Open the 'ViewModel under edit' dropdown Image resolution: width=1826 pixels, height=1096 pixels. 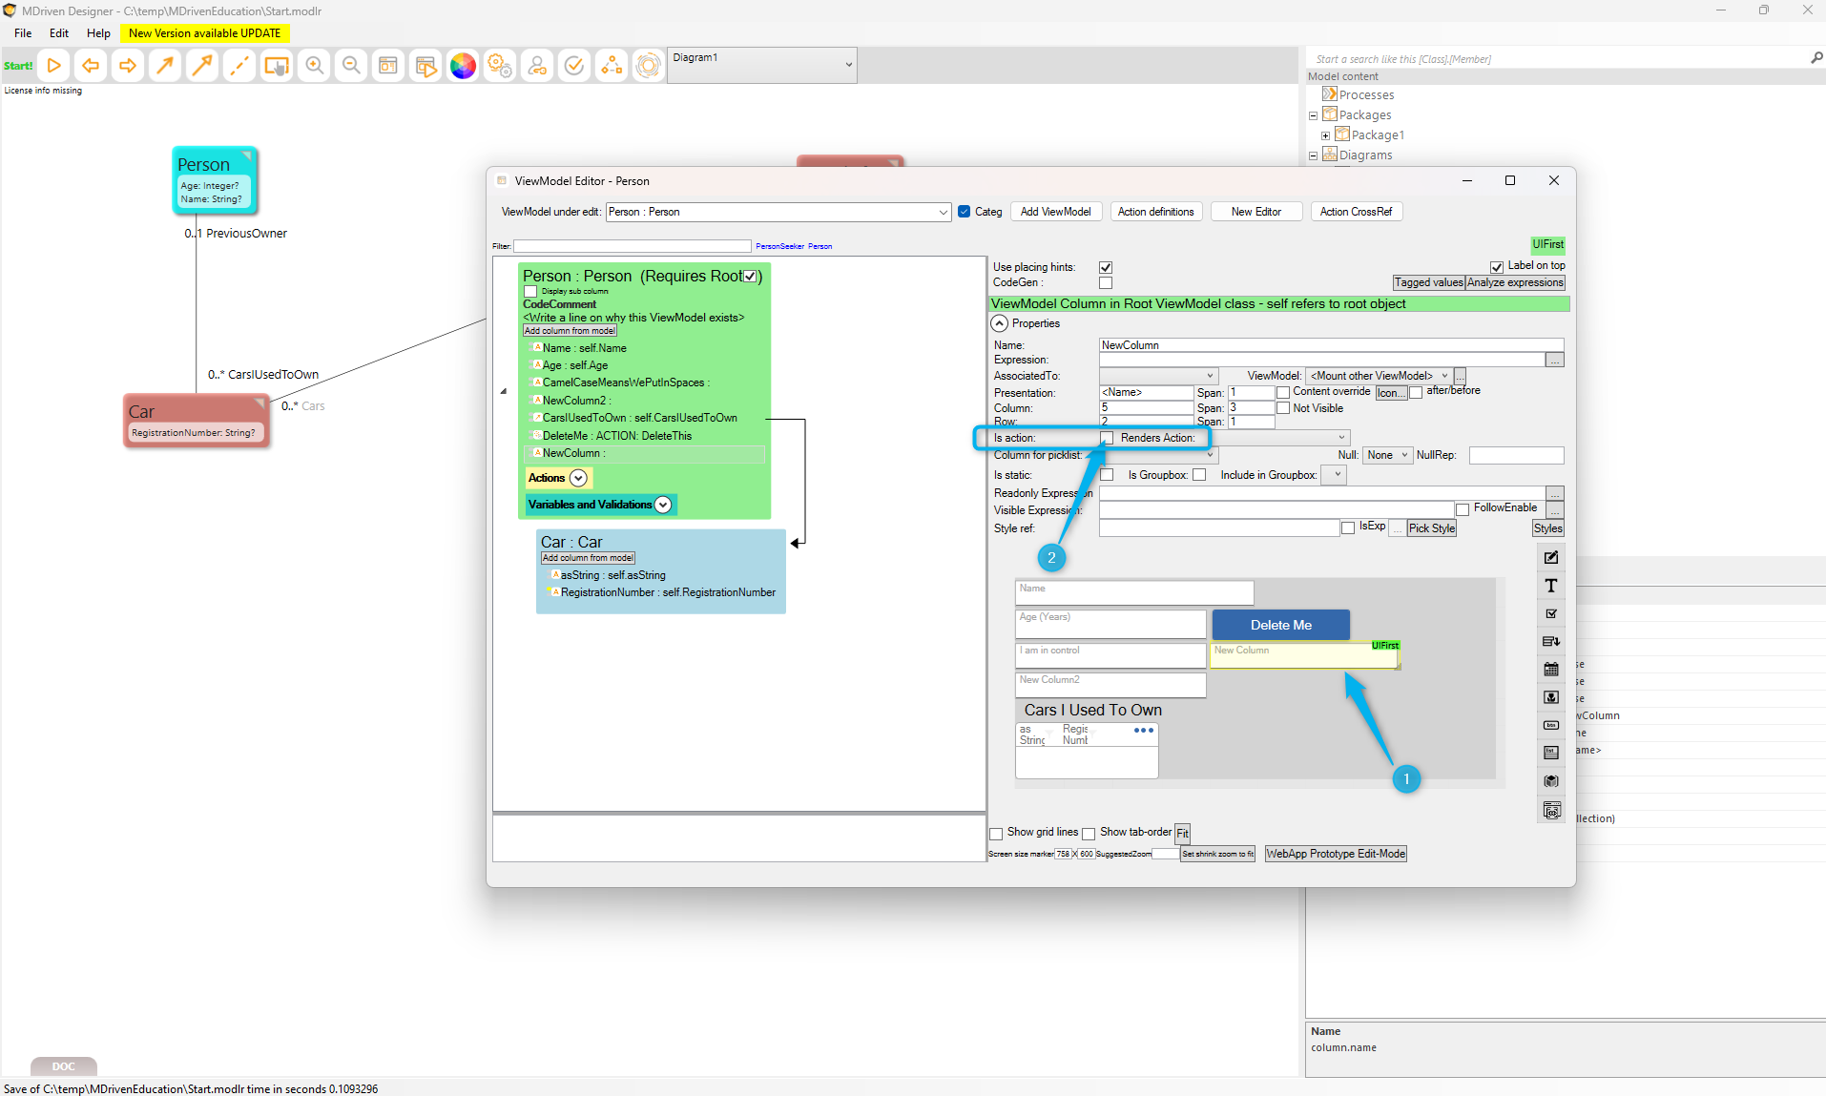coord(942,212)
